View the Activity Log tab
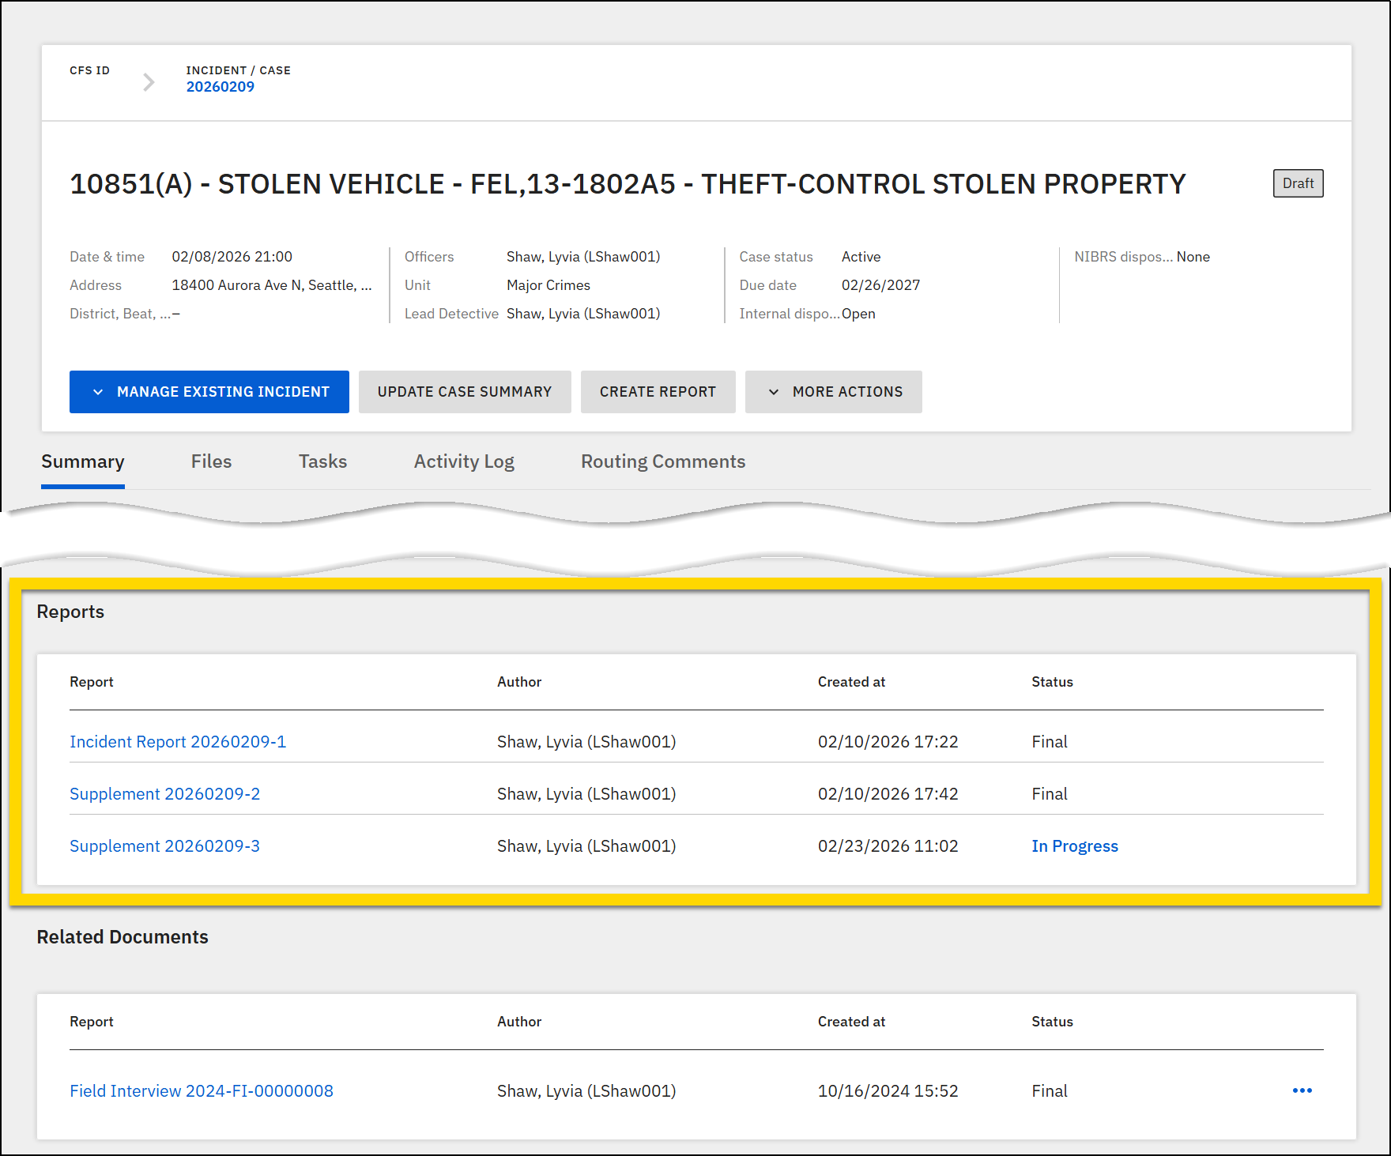 click(463, 461)
